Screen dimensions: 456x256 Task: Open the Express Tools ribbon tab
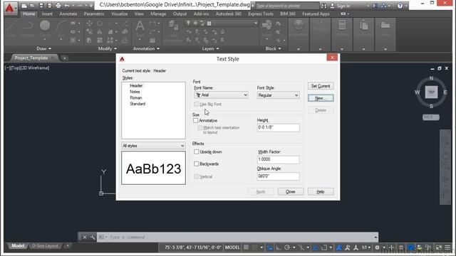[261, 14]
